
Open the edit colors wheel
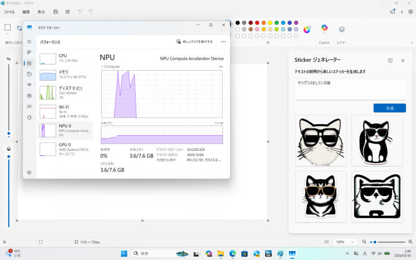coord(307,30)
